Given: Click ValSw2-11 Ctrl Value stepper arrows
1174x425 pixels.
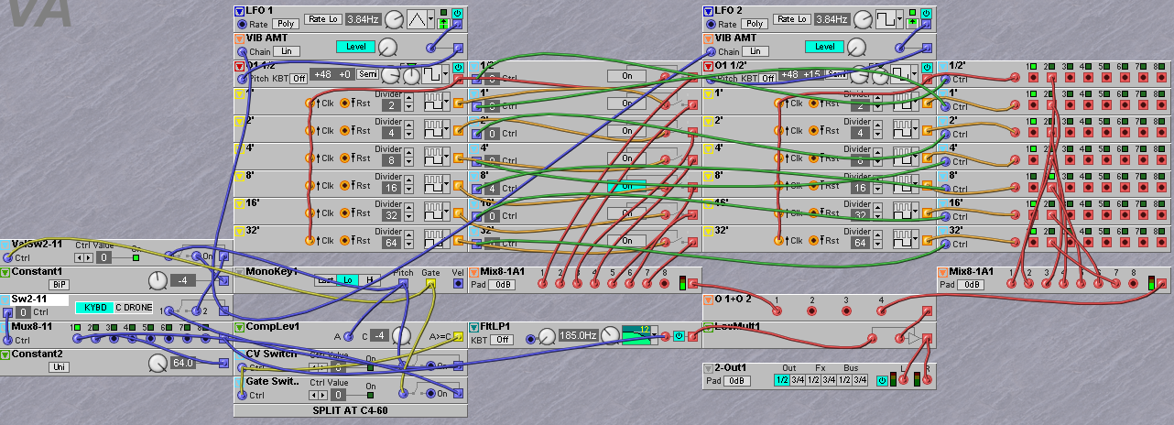Looking at the screenshot, I should pyautogui.click(x=82, y=257).
